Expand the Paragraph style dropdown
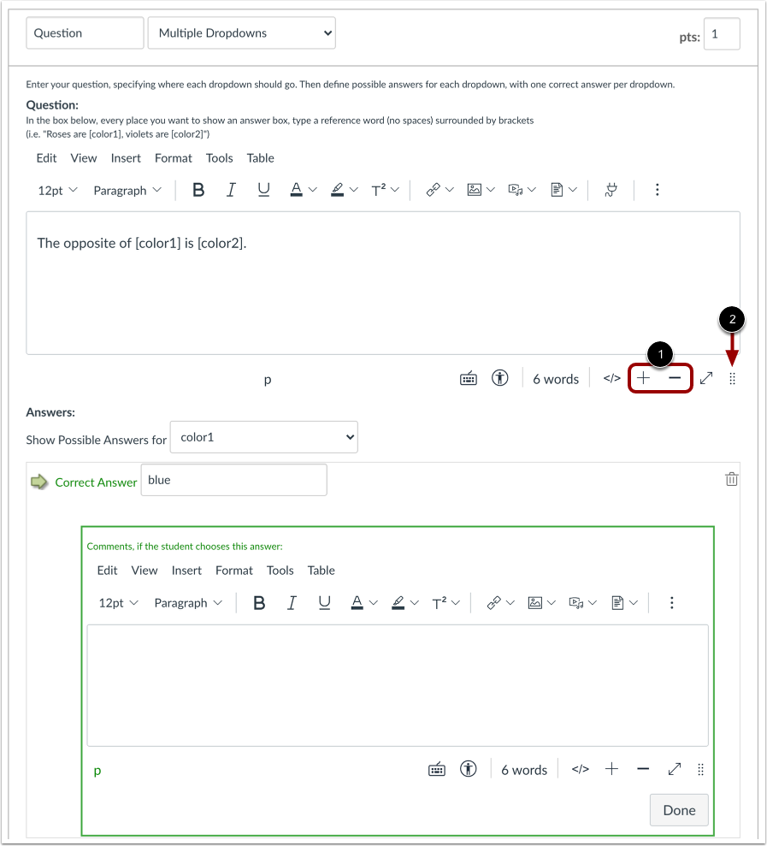This screenshot has height=846, width=767. pyautogui.click(x=127, y=189)
